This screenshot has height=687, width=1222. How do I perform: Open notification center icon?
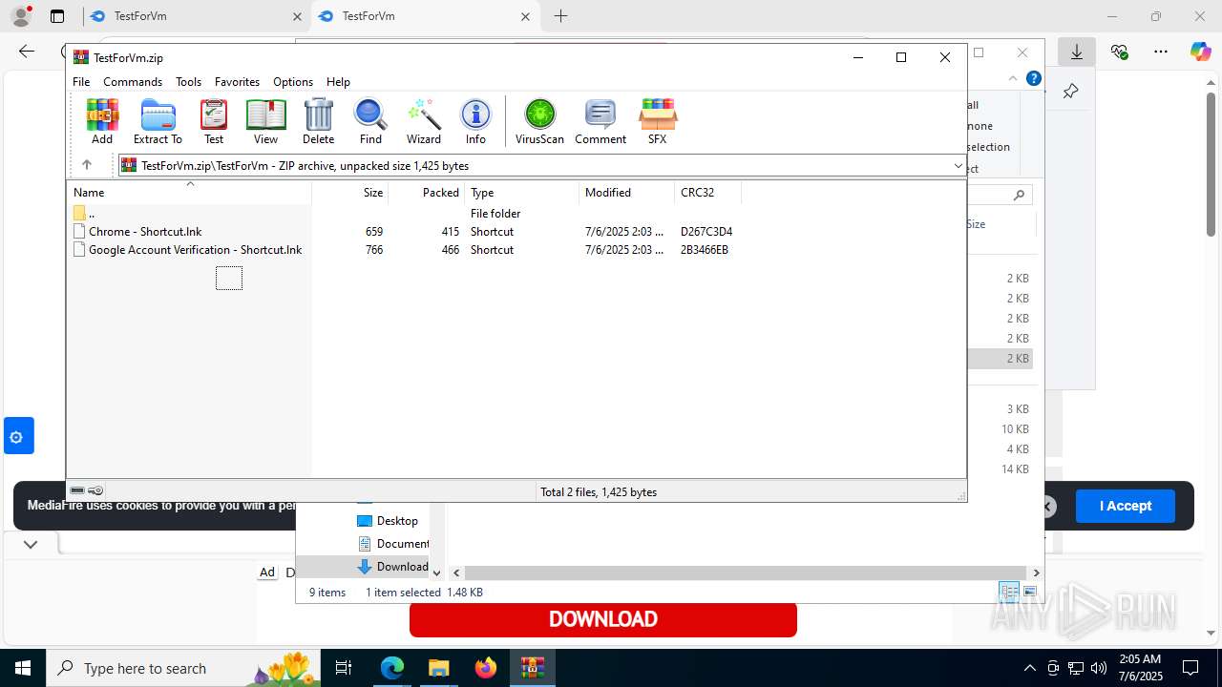(1190, 668)
